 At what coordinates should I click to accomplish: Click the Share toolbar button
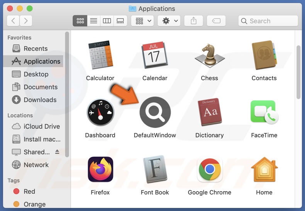[x=193, y=20]
